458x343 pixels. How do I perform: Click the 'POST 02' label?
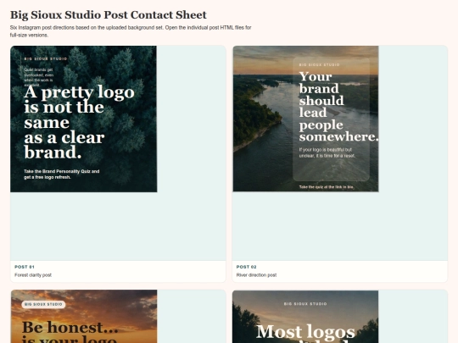coord(246,267)
